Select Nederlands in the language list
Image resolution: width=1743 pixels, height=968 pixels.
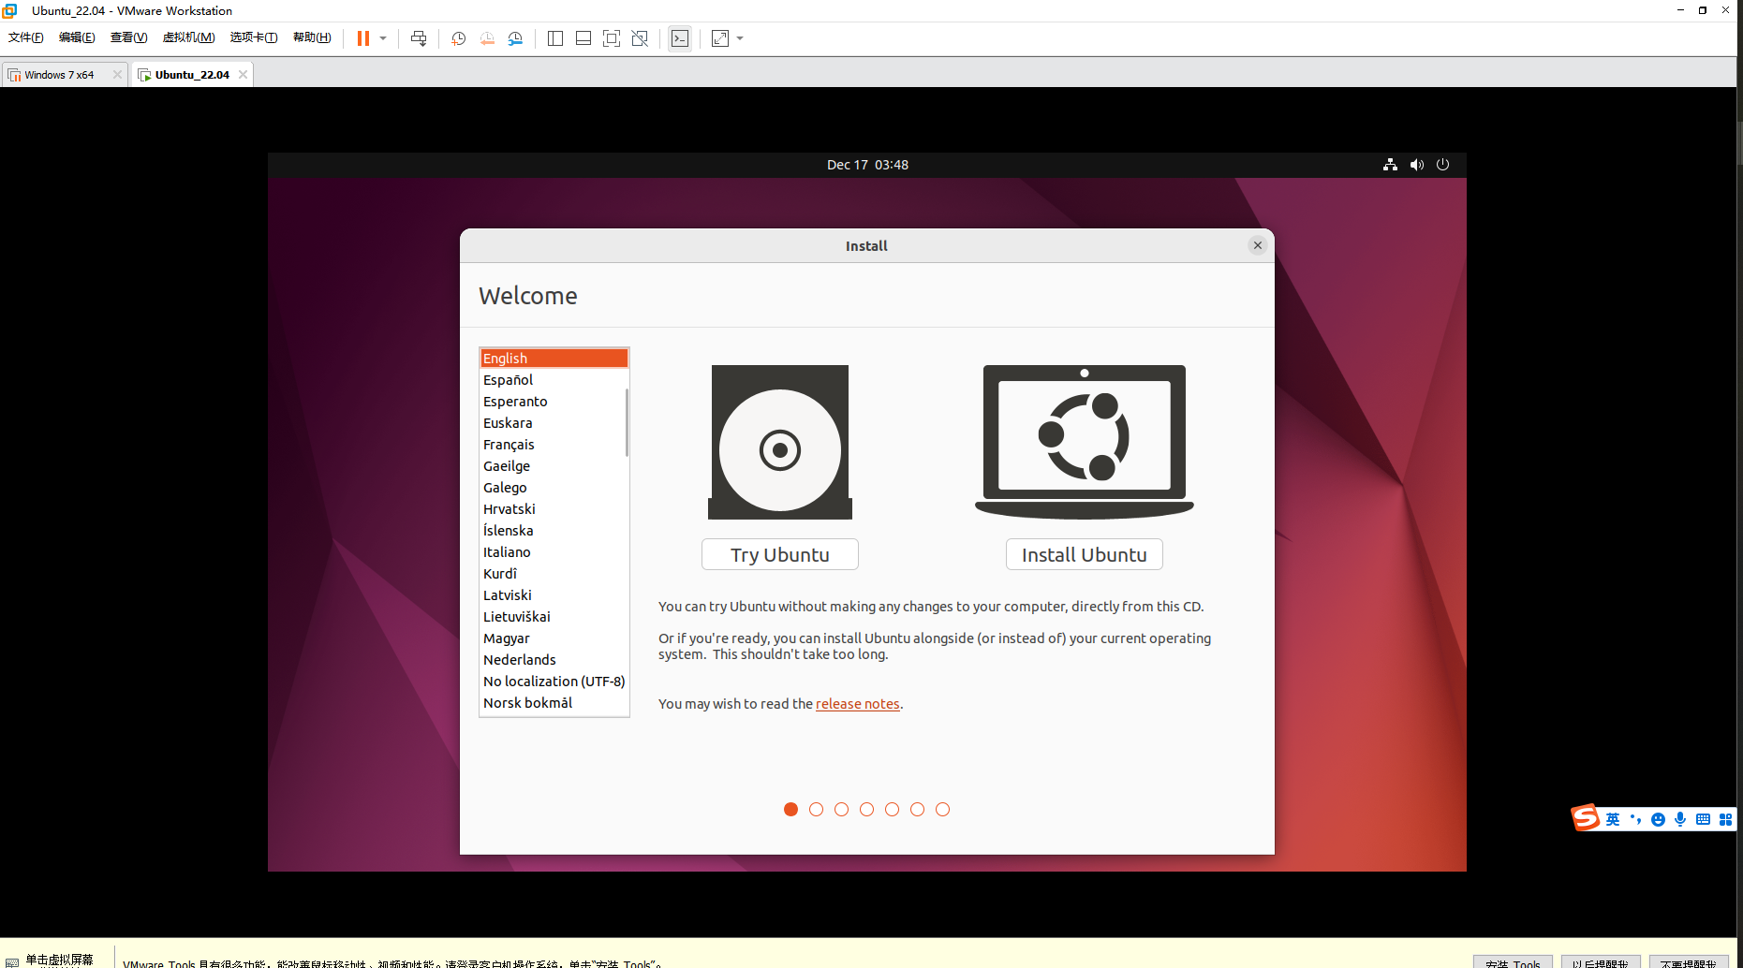tap(554, 660)
